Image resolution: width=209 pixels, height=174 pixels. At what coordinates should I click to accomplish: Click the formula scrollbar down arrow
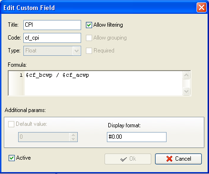tap(186, 92)
